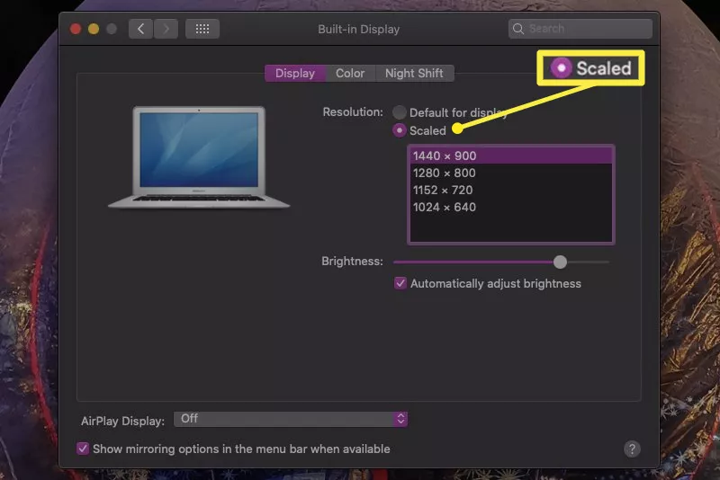Screen dimensions: 720x480
Task: Close the Built-in Display window
Action: 76,30
